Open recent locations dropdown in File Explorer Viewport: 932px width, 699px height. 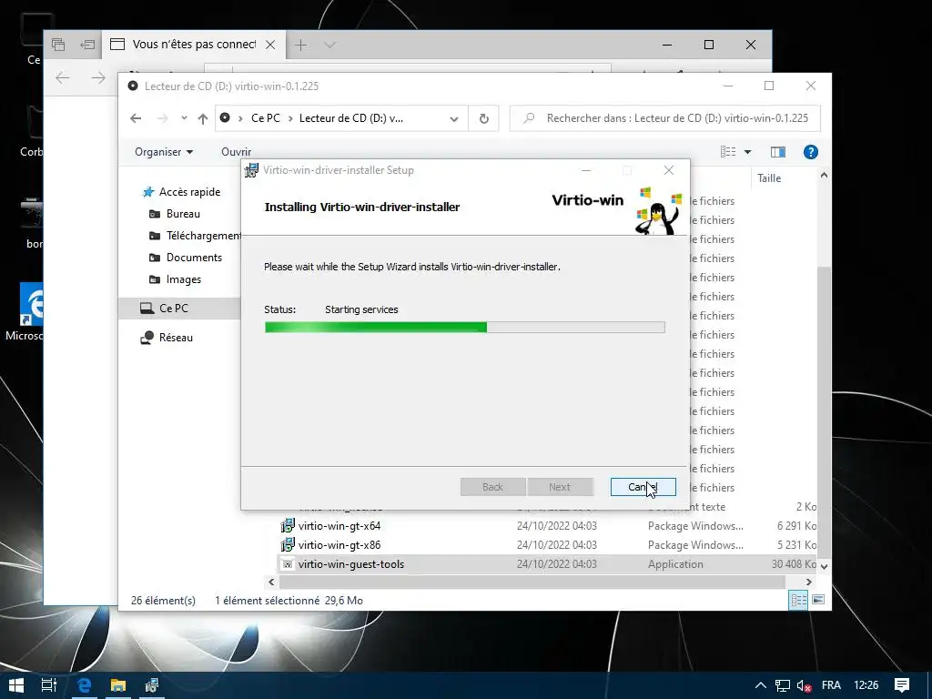[184, 118]
